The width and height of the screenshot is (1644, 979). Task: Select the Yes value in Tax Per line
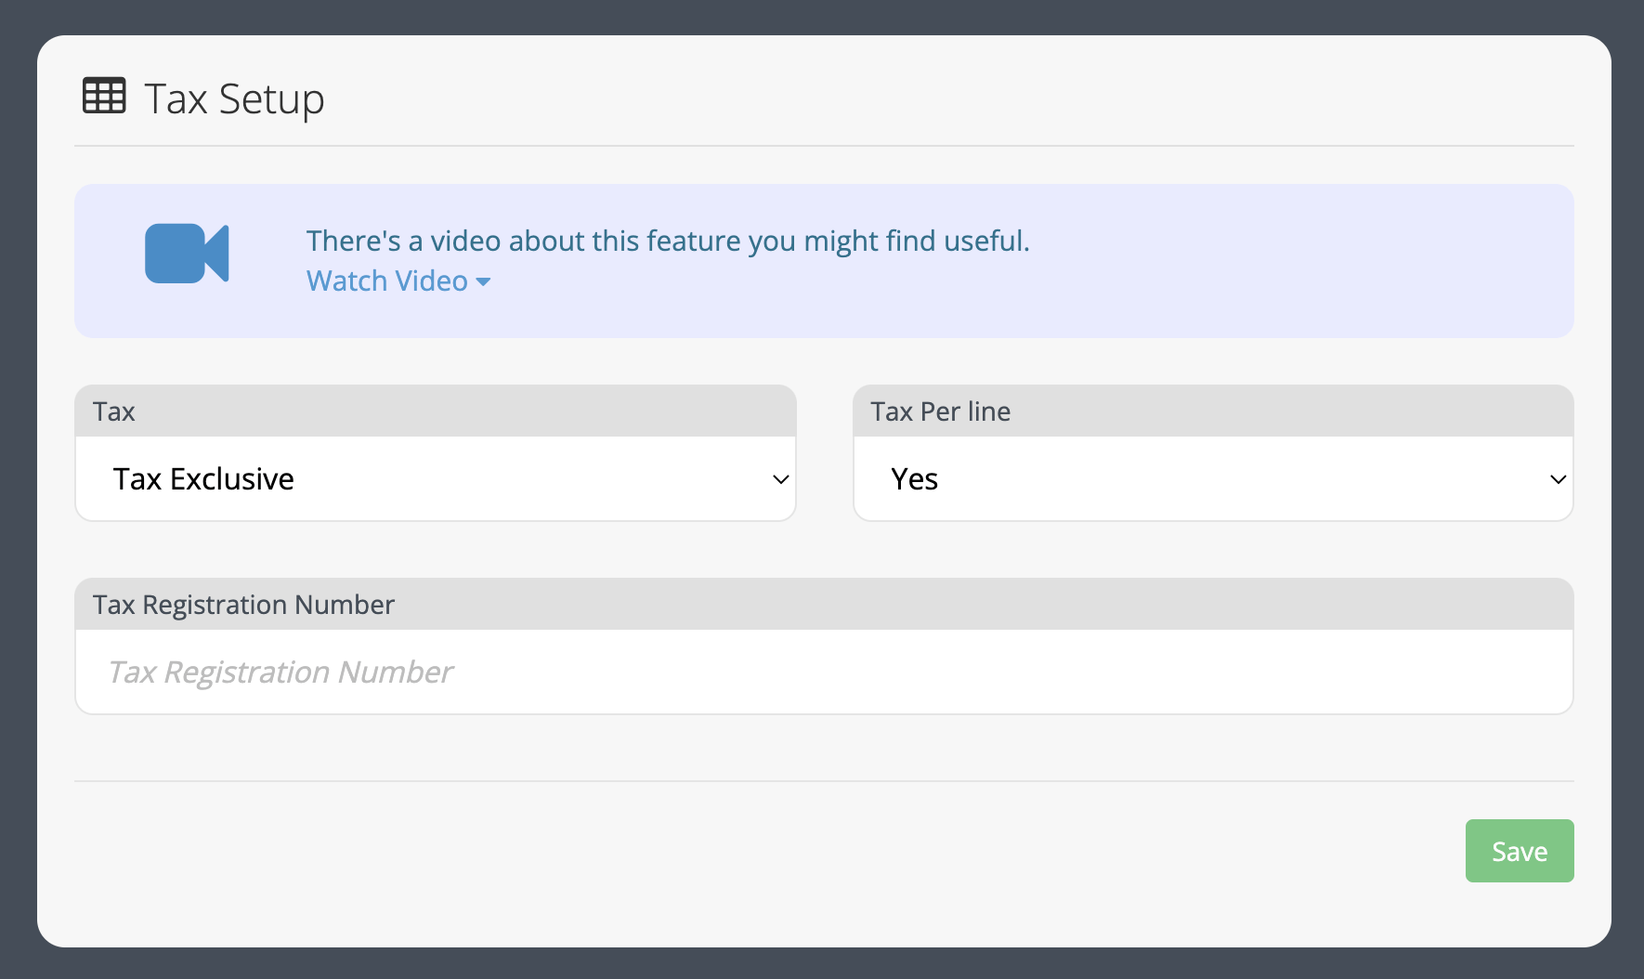point(914,479)
